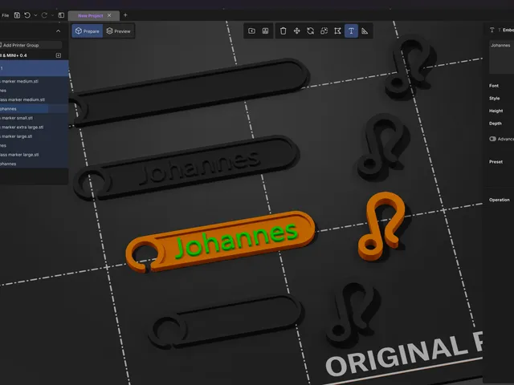514x385 pixels.
Task: Switch to Preview mode
Action: [118, 31]
